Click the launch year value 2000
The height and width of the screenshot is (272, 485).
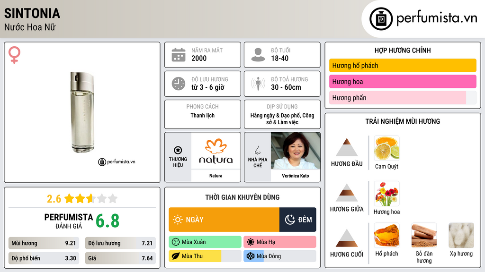(199, 58)
